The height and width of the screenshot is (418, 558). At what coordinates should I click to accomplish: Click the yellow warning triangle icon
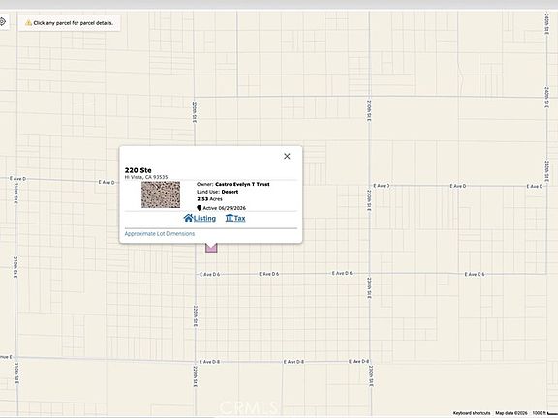[x=28, y=23]
